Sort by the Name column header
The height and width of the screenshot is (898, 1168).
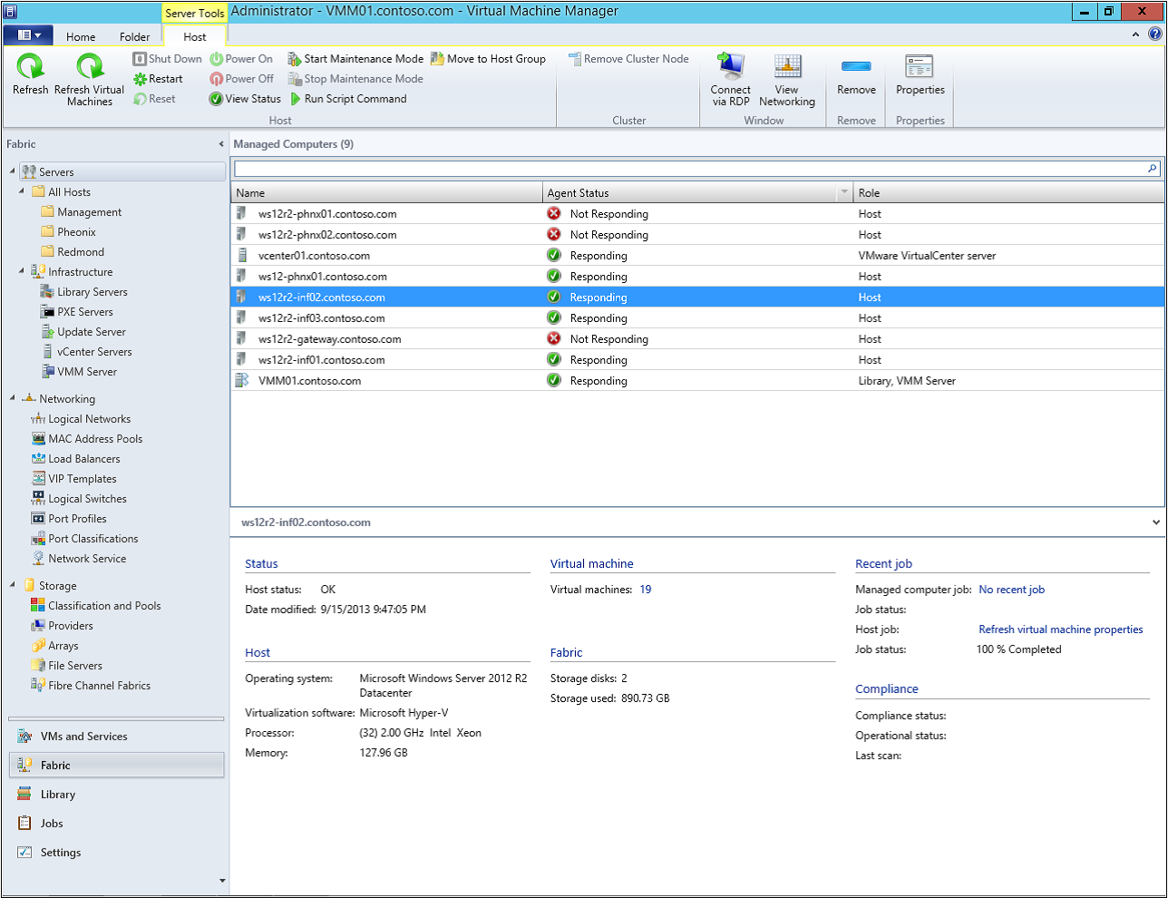(387, 193)
